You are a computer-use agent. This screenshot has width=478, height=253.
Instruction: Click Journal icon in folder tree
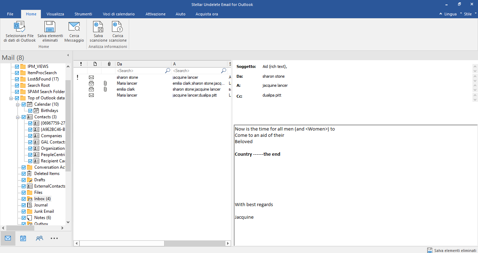(x=30, y=205)
